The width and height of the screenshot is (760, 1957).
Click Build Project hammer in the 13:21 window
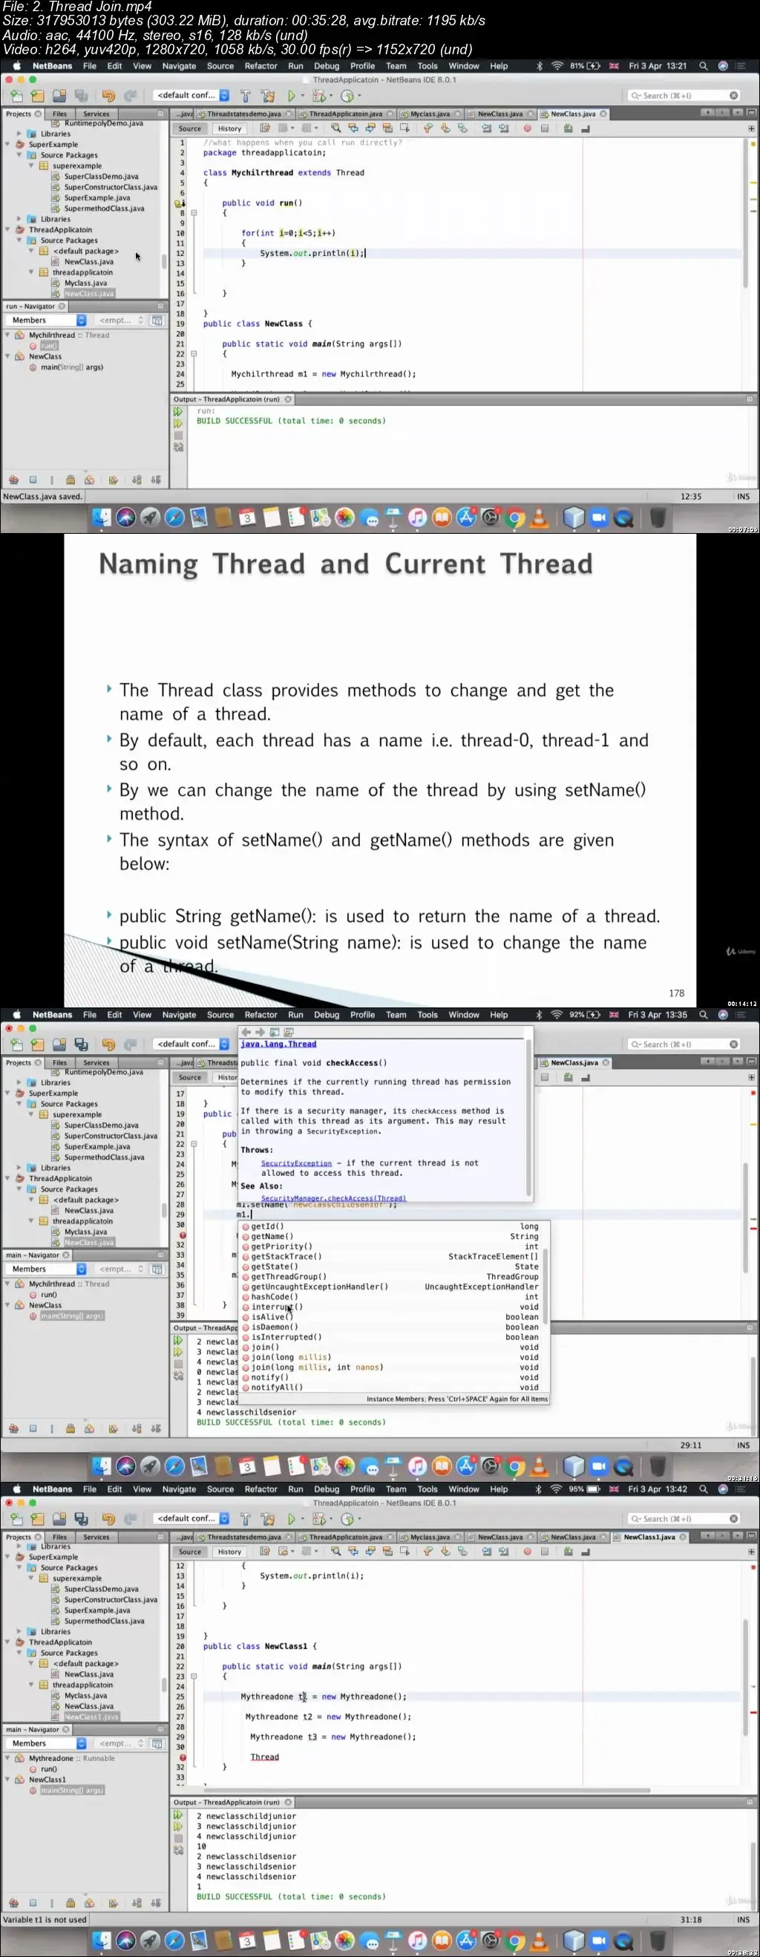pos(245,96)
